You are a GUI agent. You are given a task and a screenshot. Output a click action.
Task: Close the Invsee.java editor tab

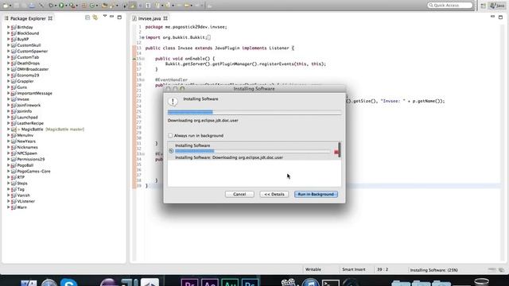tap(165, 18)
